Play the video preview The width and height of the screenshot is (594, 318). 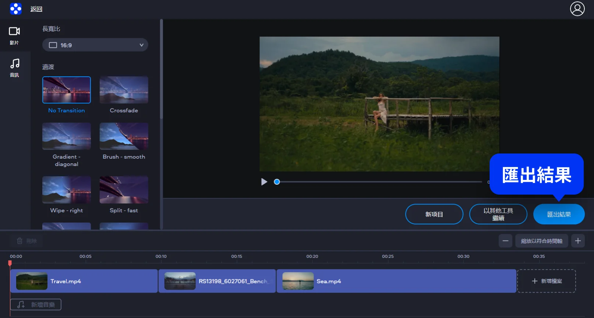pyautogui.click(x=264, y=182)
